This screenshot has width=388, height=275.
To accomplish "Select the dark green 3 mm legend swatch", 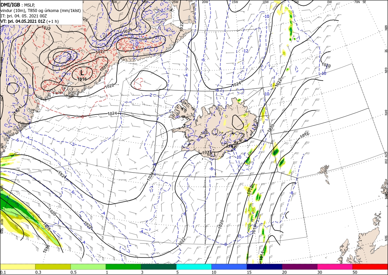I will point(159,266).
